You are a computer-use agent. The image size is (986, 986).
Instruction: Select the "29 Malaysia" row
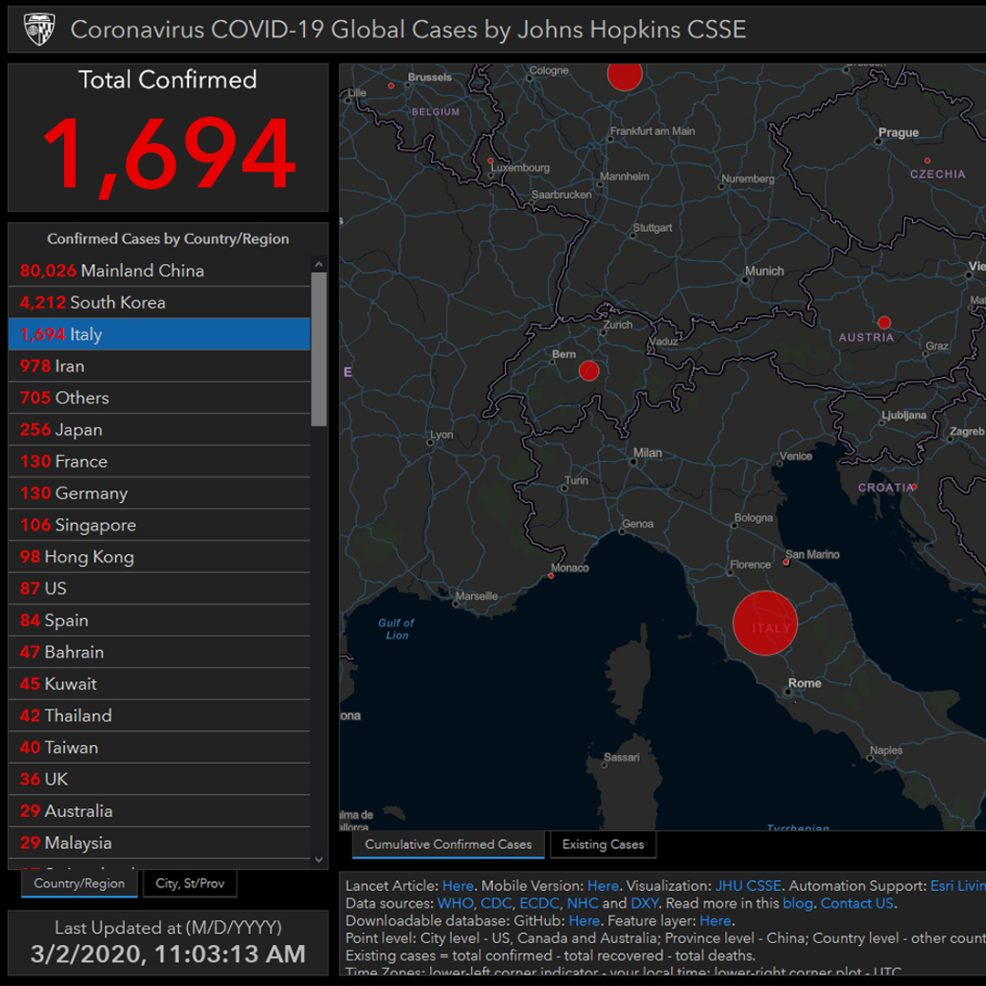pyautogui.click(x=159, y=843)
